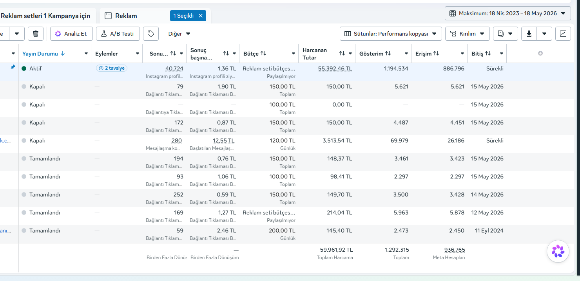Open the Kırılım breakdown dropdown
This screenshot has height=281, width=580.
pyautogui.click(x=468, y=34)
